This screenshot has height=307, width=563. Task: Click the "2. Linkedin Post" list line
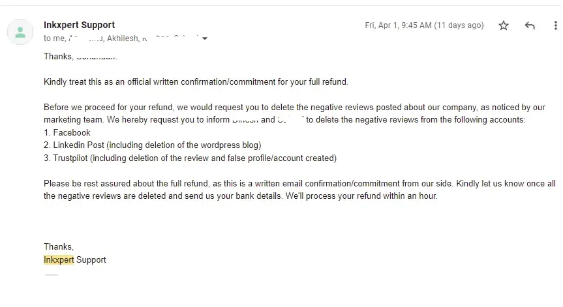152,145
